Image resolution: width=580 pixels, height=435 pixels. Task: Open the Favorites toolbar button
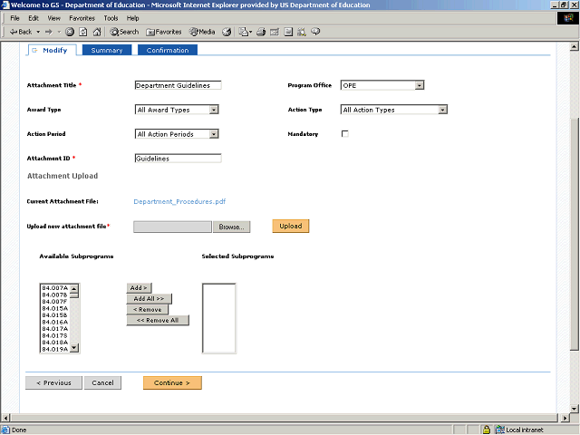click(164, 32)
